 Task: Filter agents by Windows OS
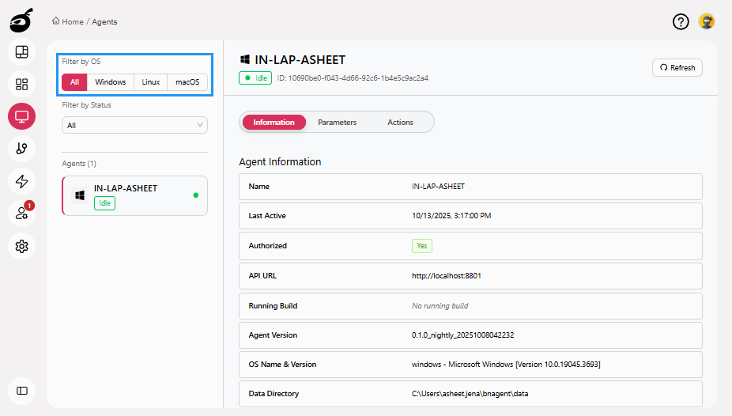point(111,82)
